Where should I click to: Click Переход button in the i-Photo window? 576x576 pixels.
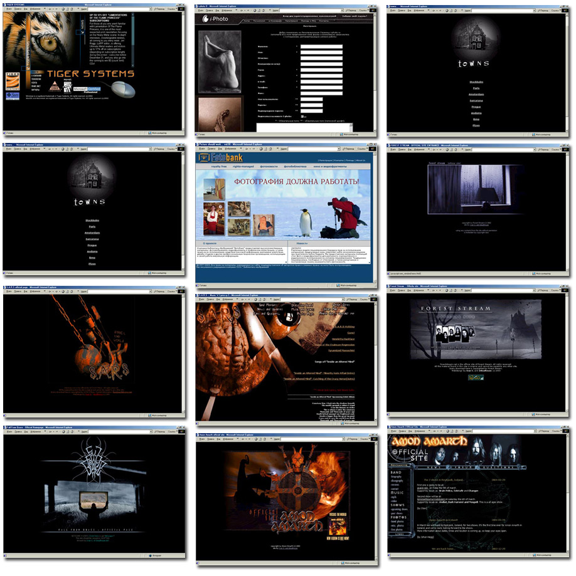click(351, 11)
